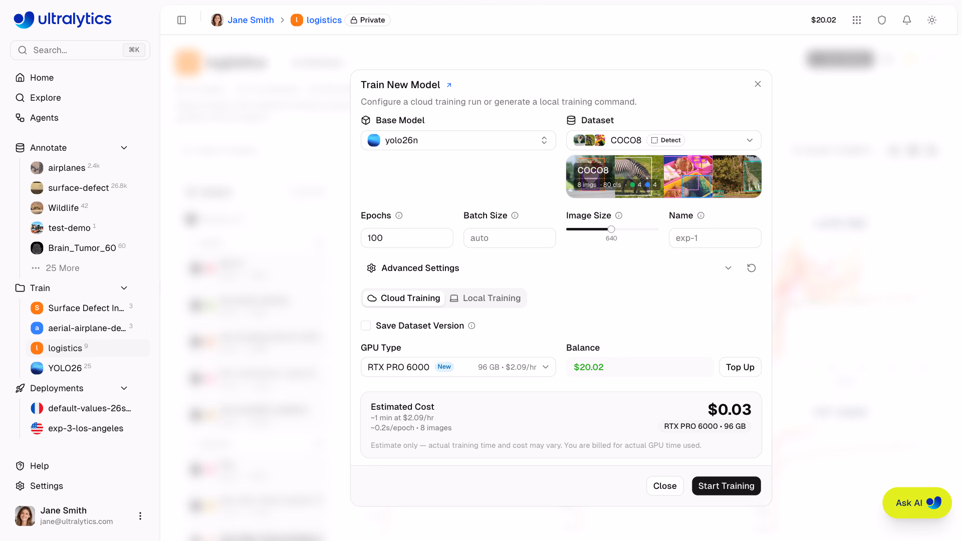Expand Advanced Settings section
Viewport: 962px width, 541px height.
click(x=549, y=268)
